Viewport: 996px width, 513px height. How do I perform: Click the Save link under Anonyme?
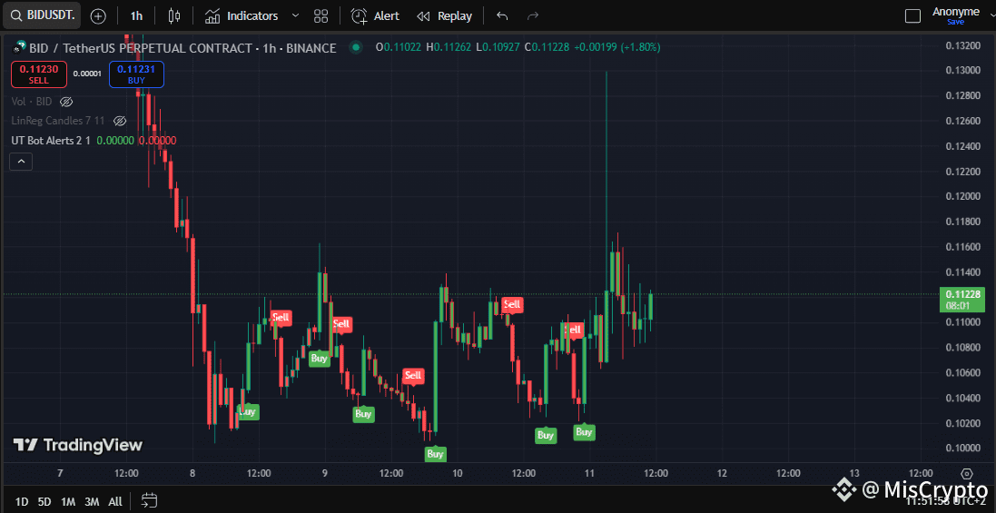click(955, 22)
